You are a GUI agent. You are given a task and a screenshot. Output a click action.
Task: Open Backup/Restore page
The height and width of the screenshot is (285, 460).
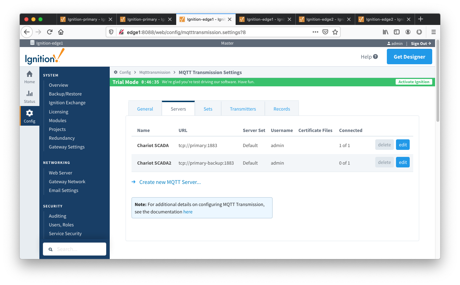point(65,94)
